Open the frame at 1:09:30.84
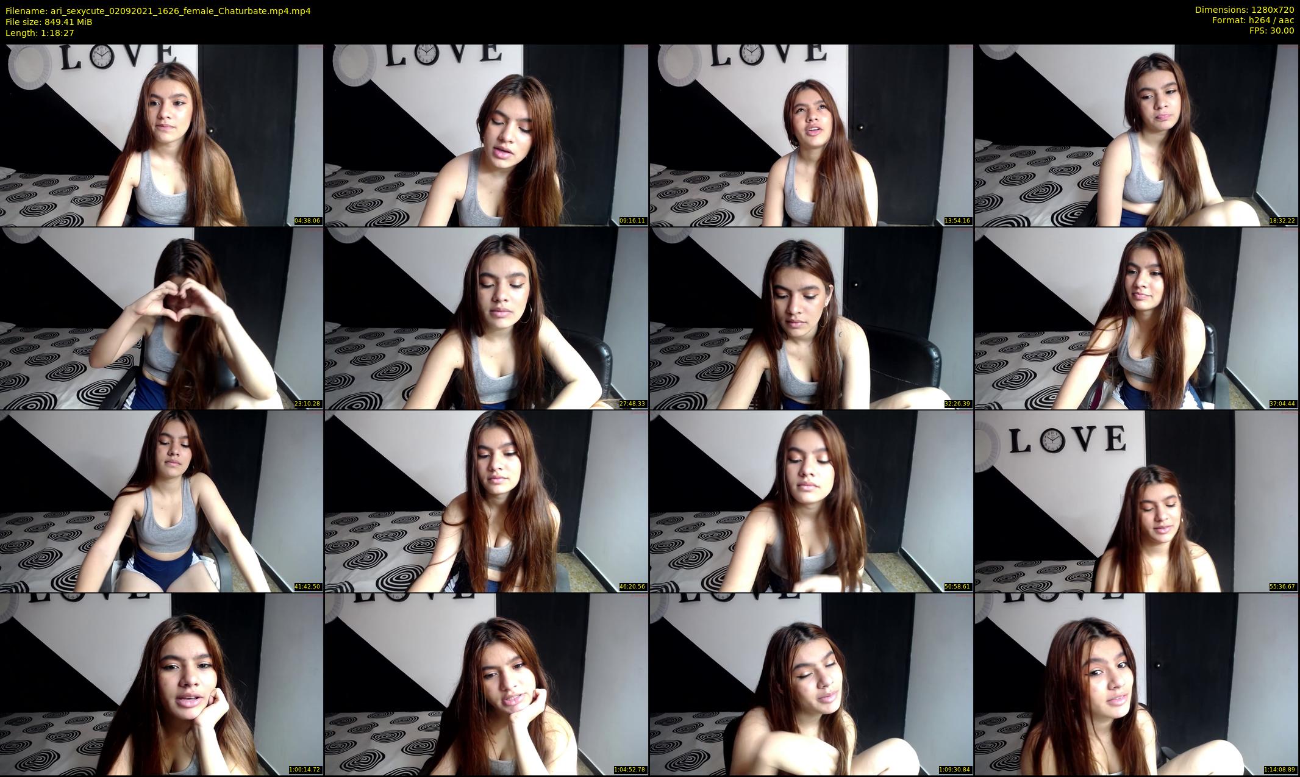 tap(811, 684)
